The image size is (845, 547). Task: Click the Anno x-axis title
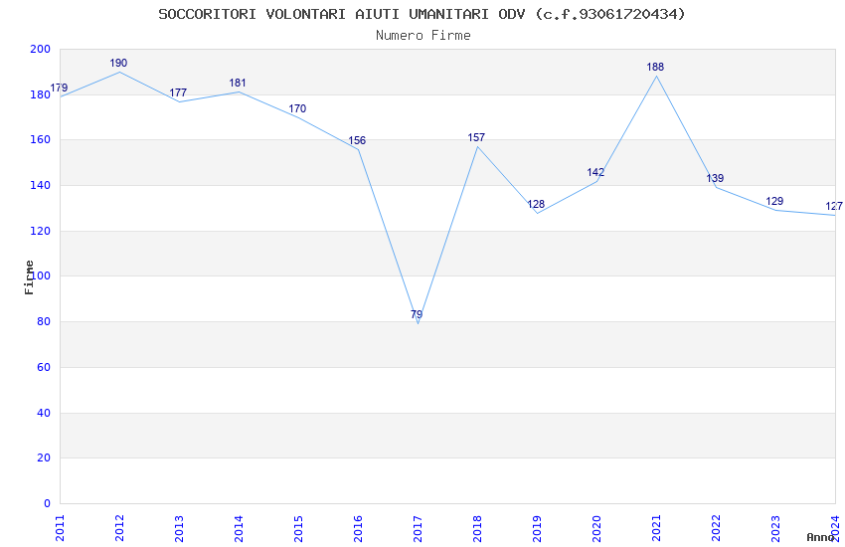pos(820,537)
